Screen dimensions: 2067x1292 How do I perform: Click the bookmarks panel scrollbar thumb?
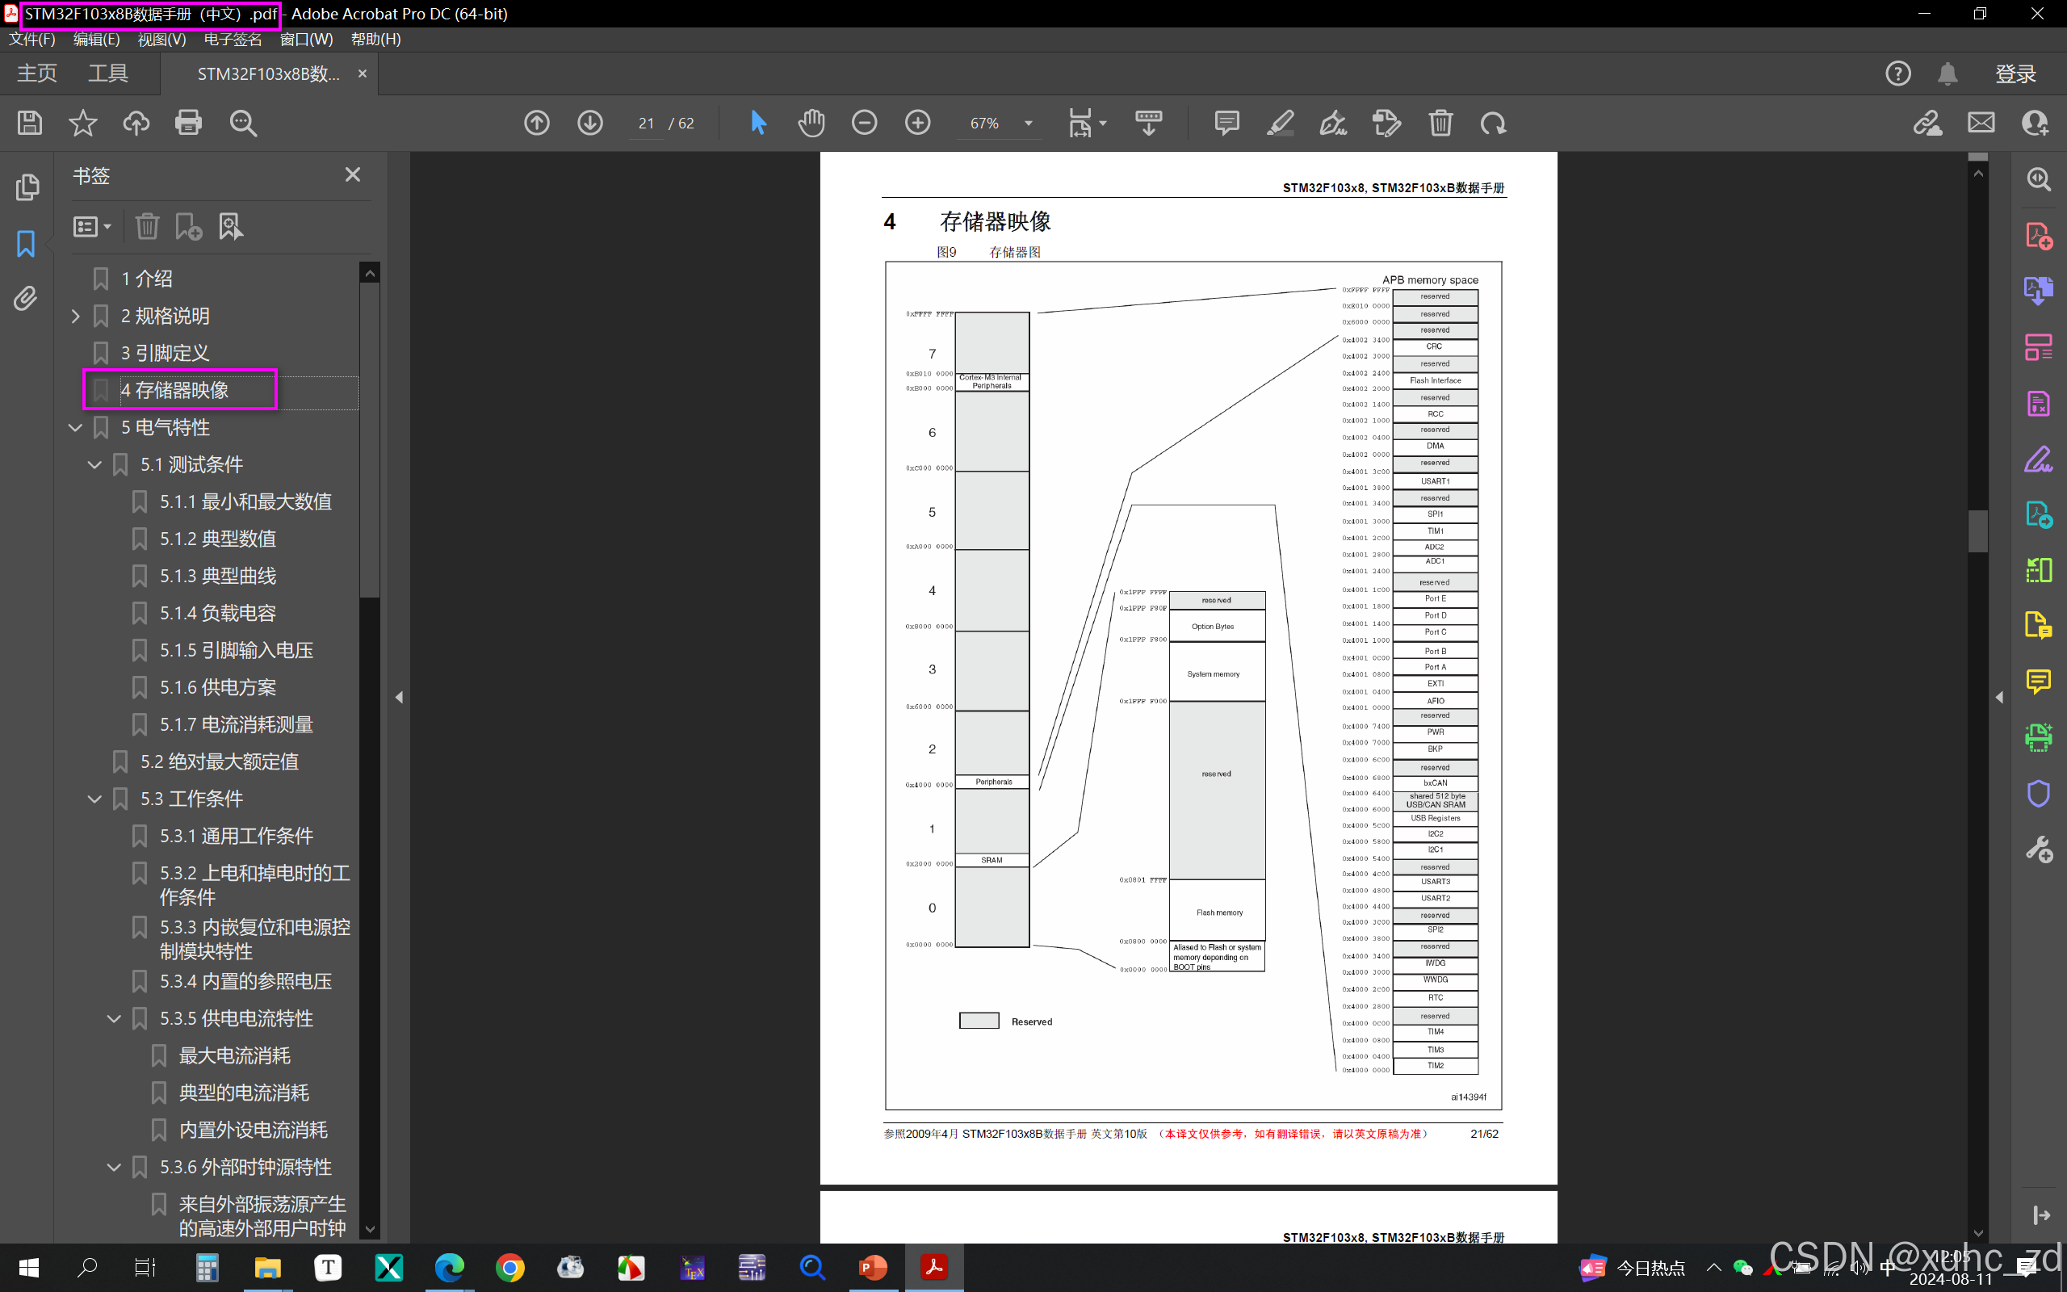coord(369,440)
